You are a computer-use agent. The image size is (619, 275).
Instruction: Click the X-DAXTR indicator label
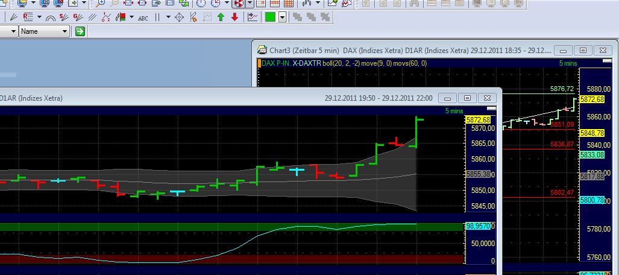point(306,63)
